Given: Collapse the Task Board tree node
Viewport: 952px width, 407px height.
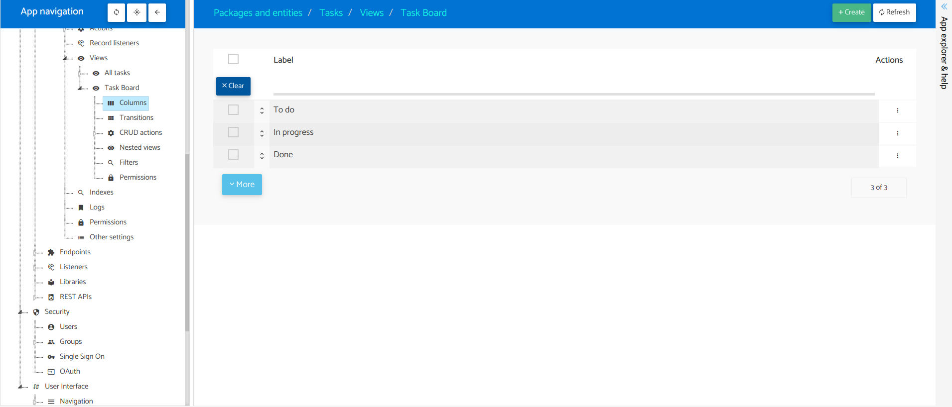Looking at the screenshot, I should coord(80,89).
